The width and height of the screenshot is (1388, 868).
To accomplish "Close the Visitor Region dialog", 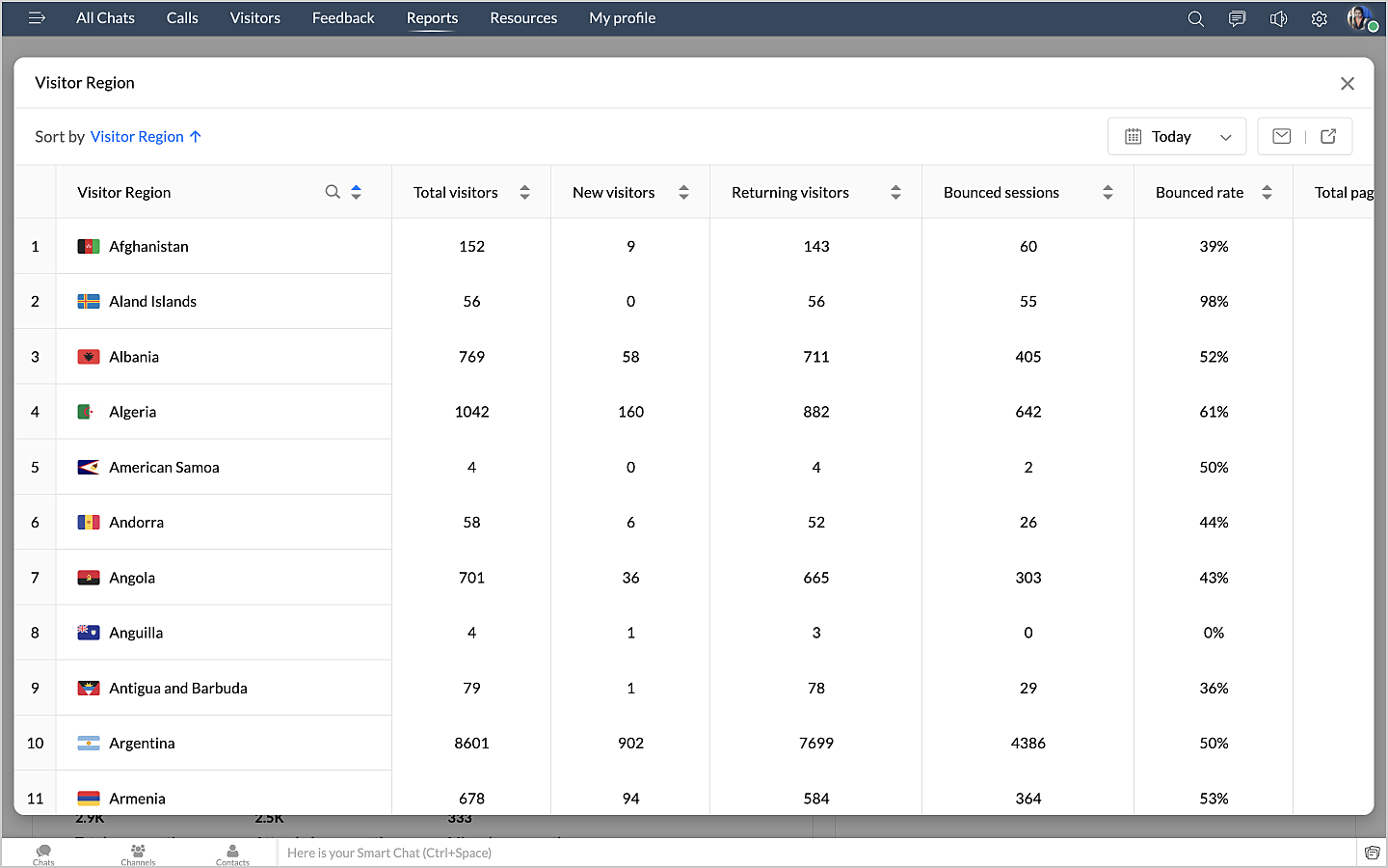I will [x=1347, y=83].
